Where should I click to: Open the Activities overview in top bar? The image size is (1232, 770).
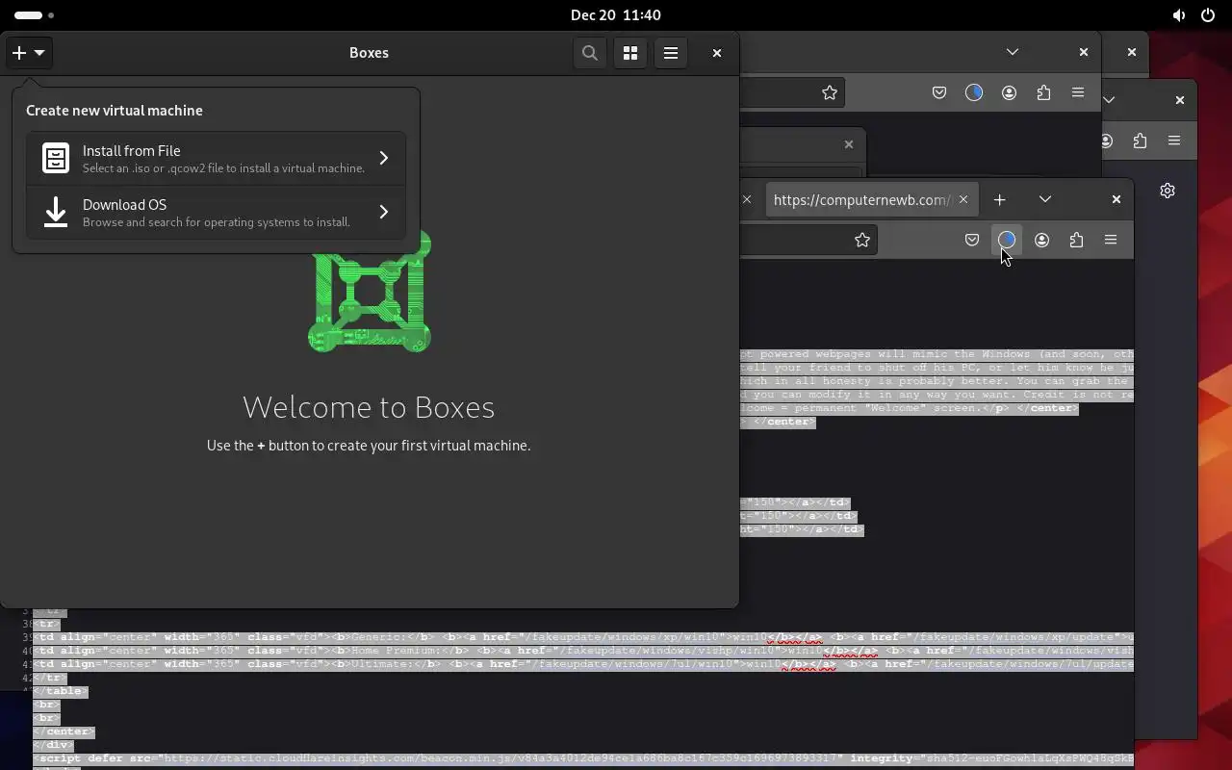tap(35, 15)
